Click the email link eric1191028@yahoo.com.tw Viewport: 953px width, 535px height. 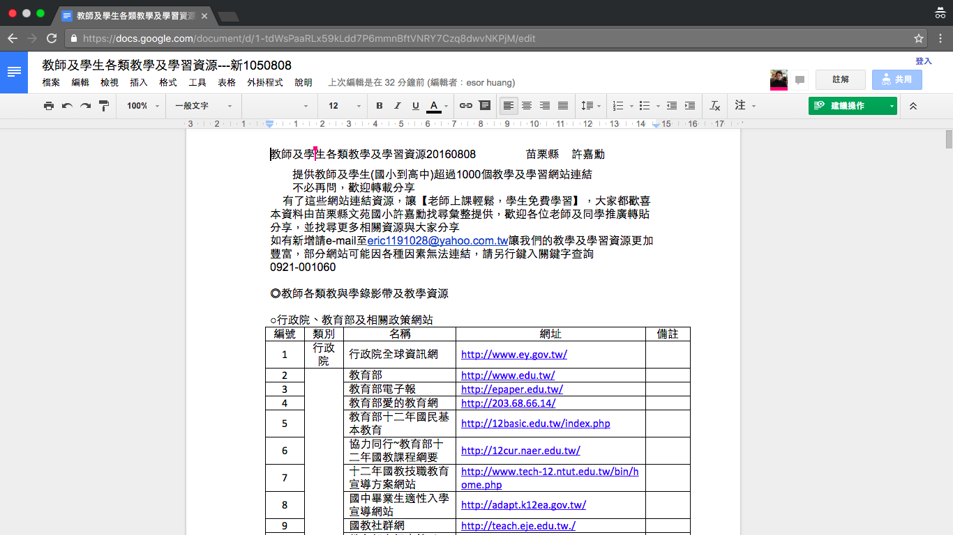tap(438, 241)
